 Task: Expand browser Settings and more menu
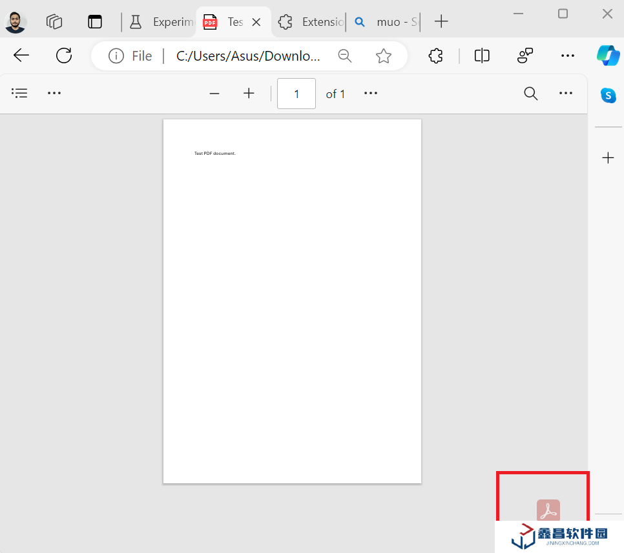tap(568, 56)
